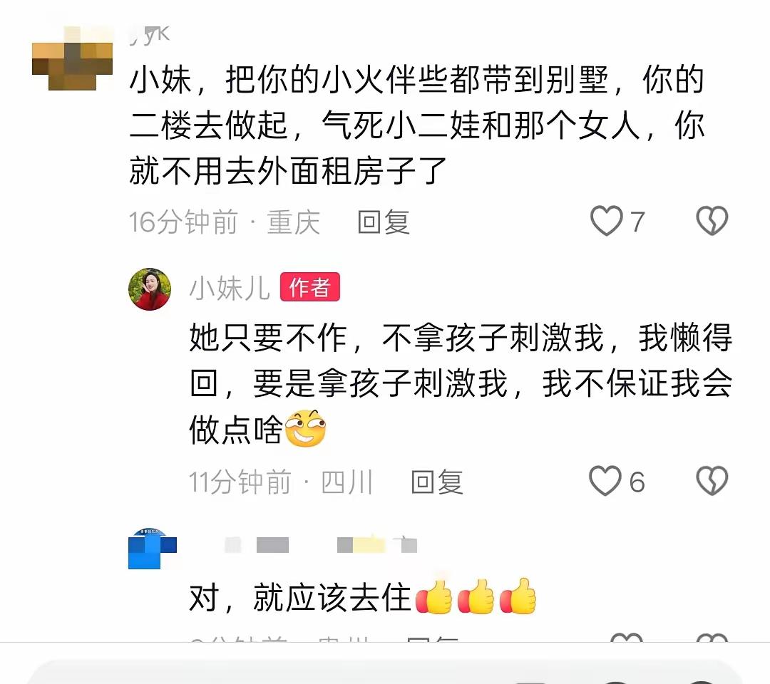This screenshot has height=684, width=770.
Task: Tap the thumbs-up emojis in third comment
Action: pos(476,596)
